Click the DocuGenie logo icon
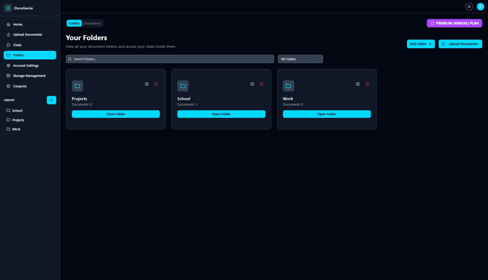Image resolution: width=488 pixels, height=280 pixels. (8, 8)
